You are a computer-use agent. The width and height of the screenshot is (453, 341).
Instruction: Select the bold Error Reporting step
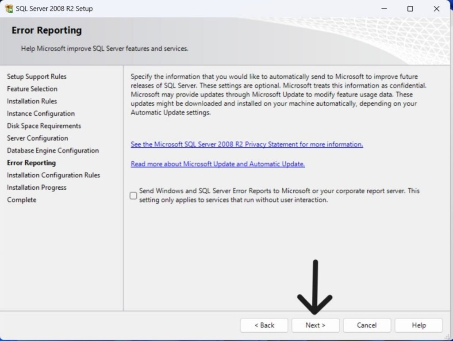tap(31, 163)
